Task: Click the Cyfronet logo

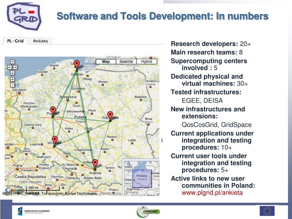Action: [148, 212]
